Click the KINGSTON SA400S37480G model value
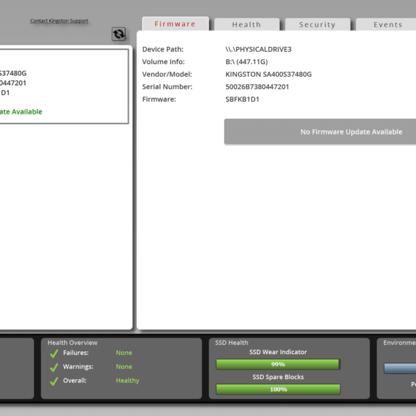Image resolution: width=416 pixels, height=416 pixels. pos(269,74)
